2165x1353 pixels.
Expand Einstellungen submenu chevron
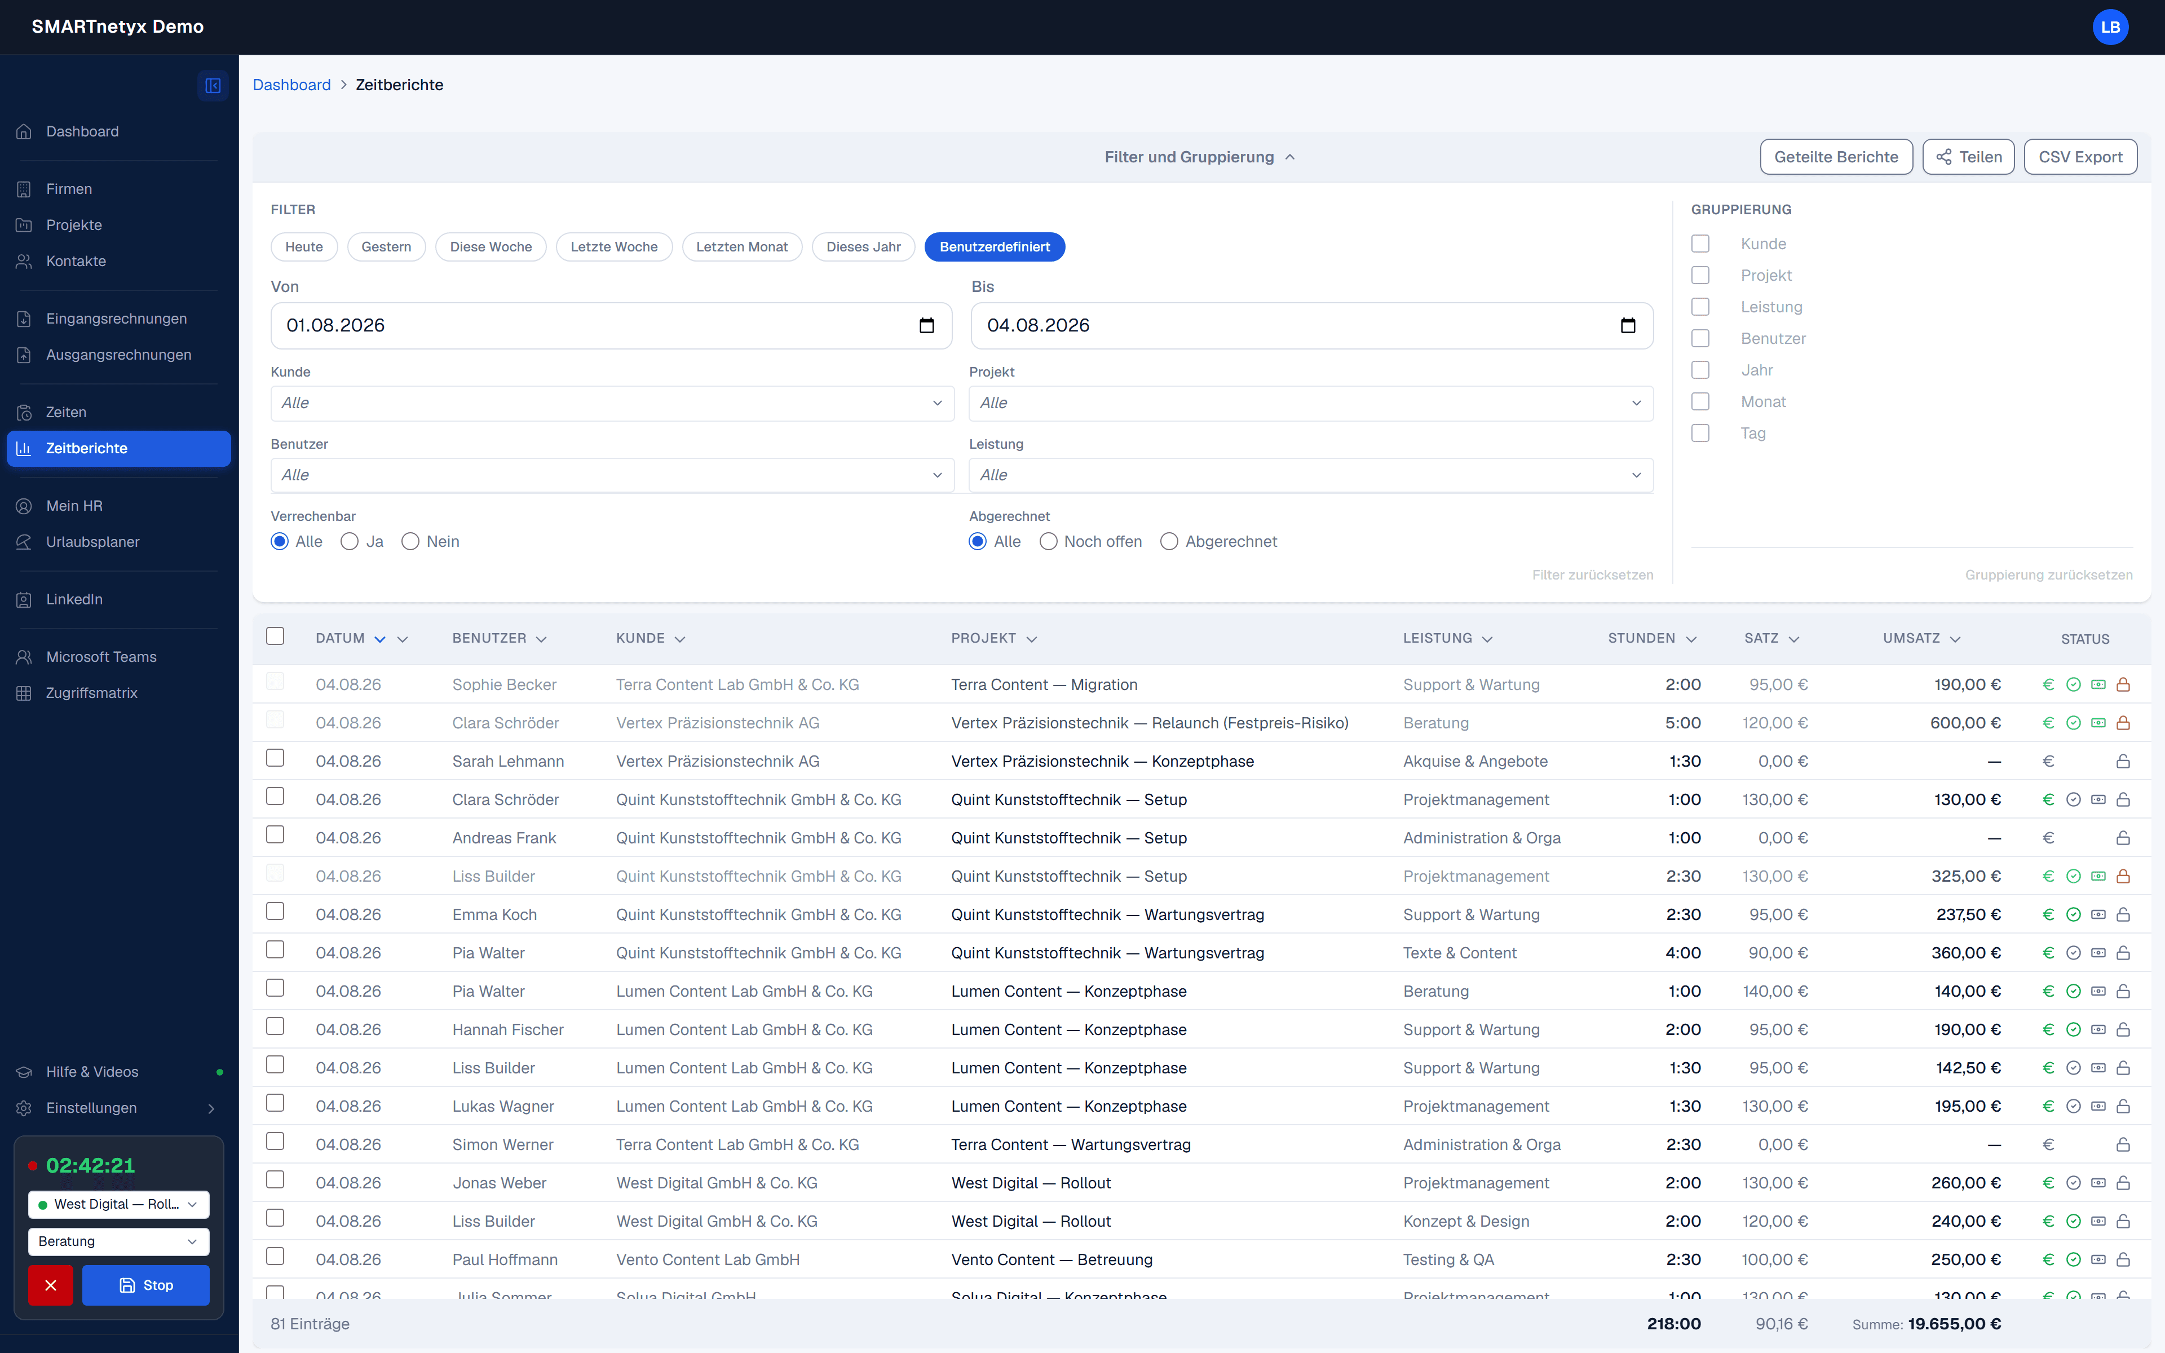(x=211, y=1109)
